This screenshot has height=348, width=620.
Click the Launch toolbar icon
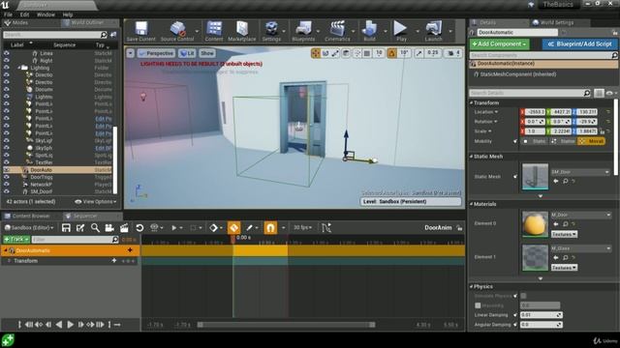point(433,31)
